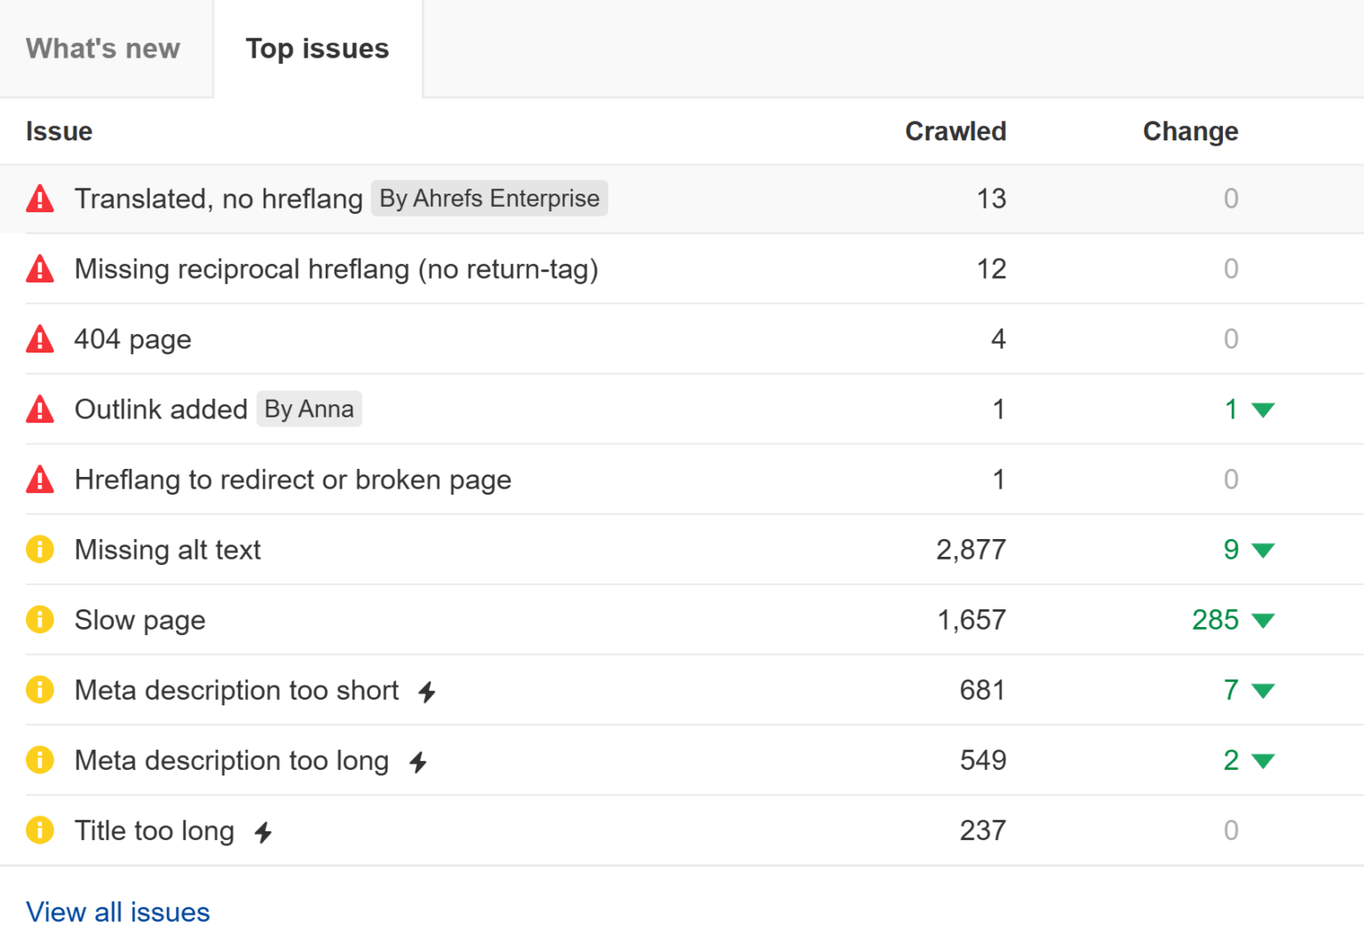Click the lightning icon beside Title too long
This screenshot has width=1364, height=945.
[x=263, y=832]
